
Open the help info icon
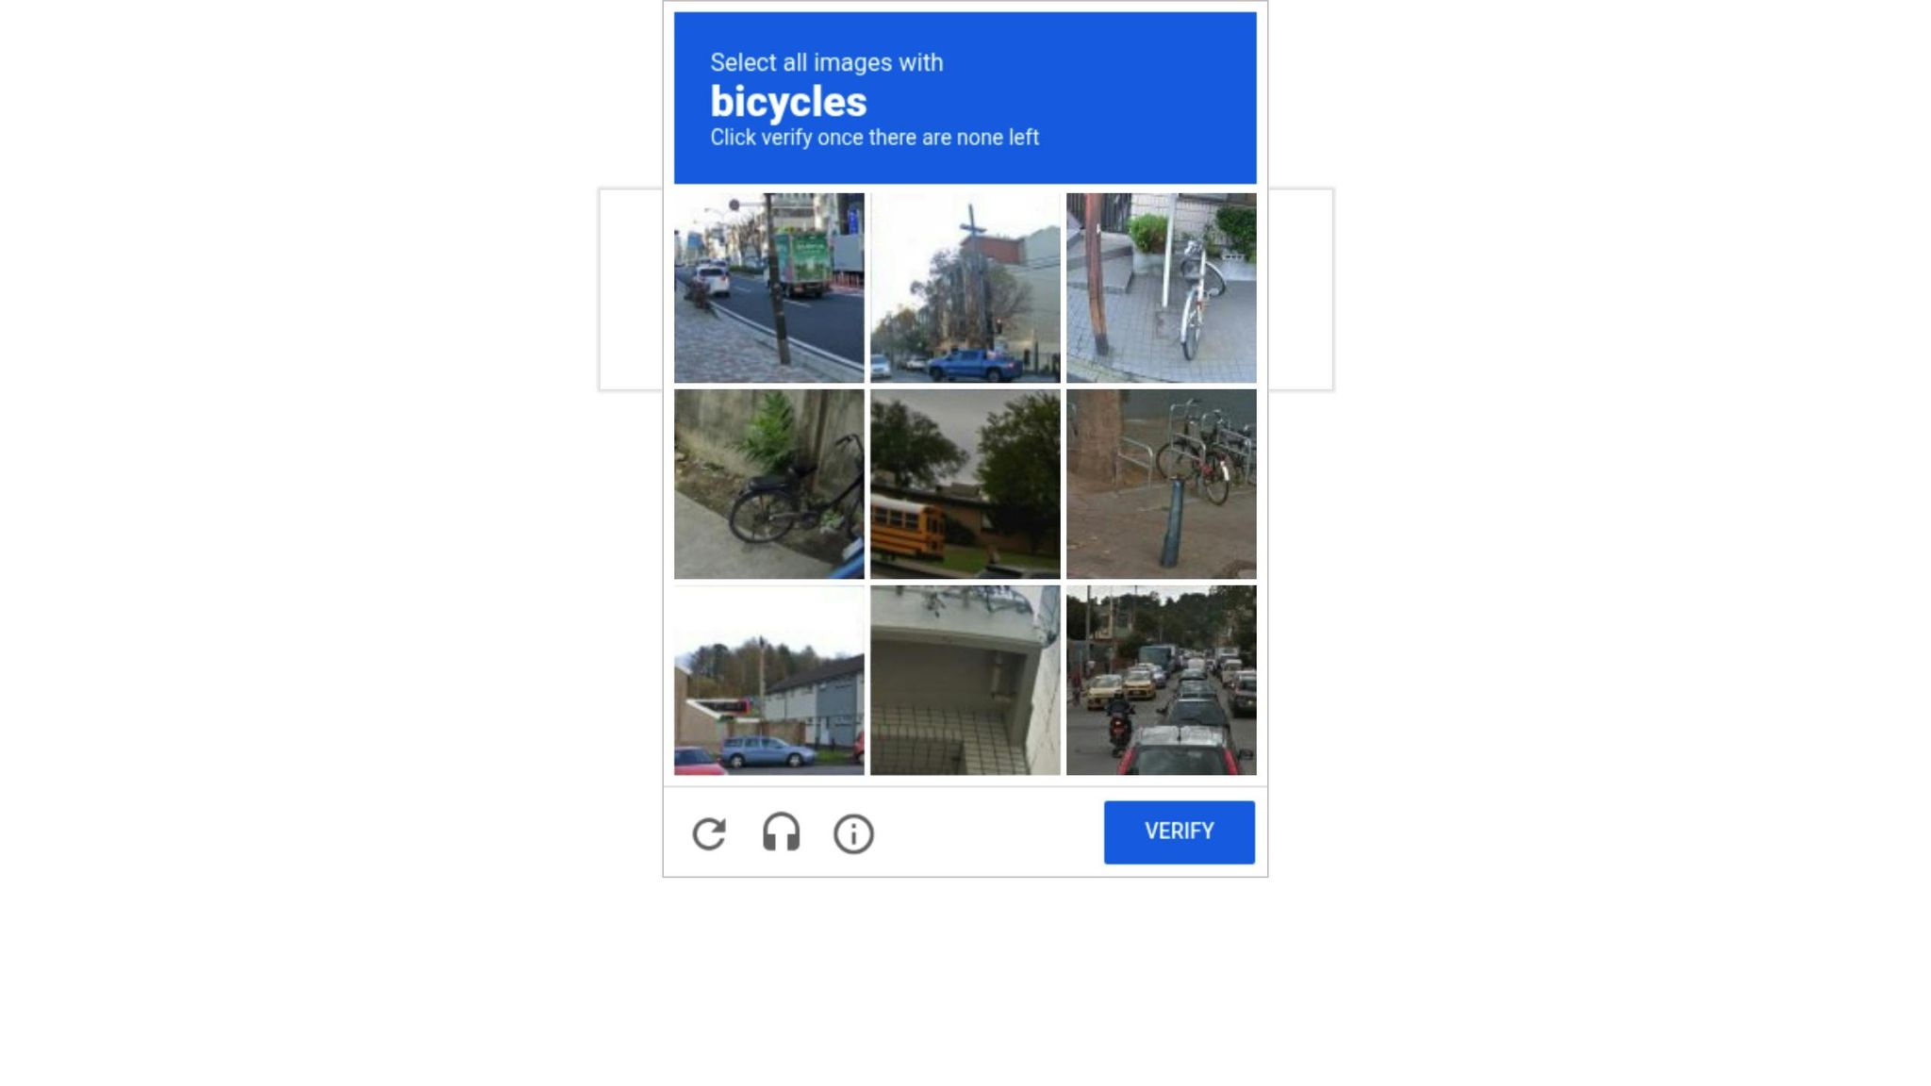point(853,833)
